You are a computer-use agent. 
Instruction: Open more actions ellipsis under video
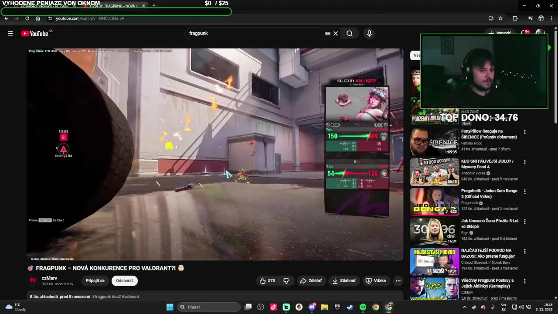pos(398,281)
